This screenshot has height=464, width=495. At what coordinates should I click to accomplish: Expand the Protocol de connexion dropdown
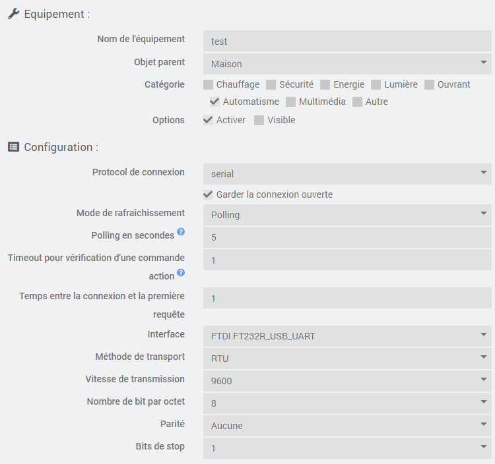(x=347, y=174)
